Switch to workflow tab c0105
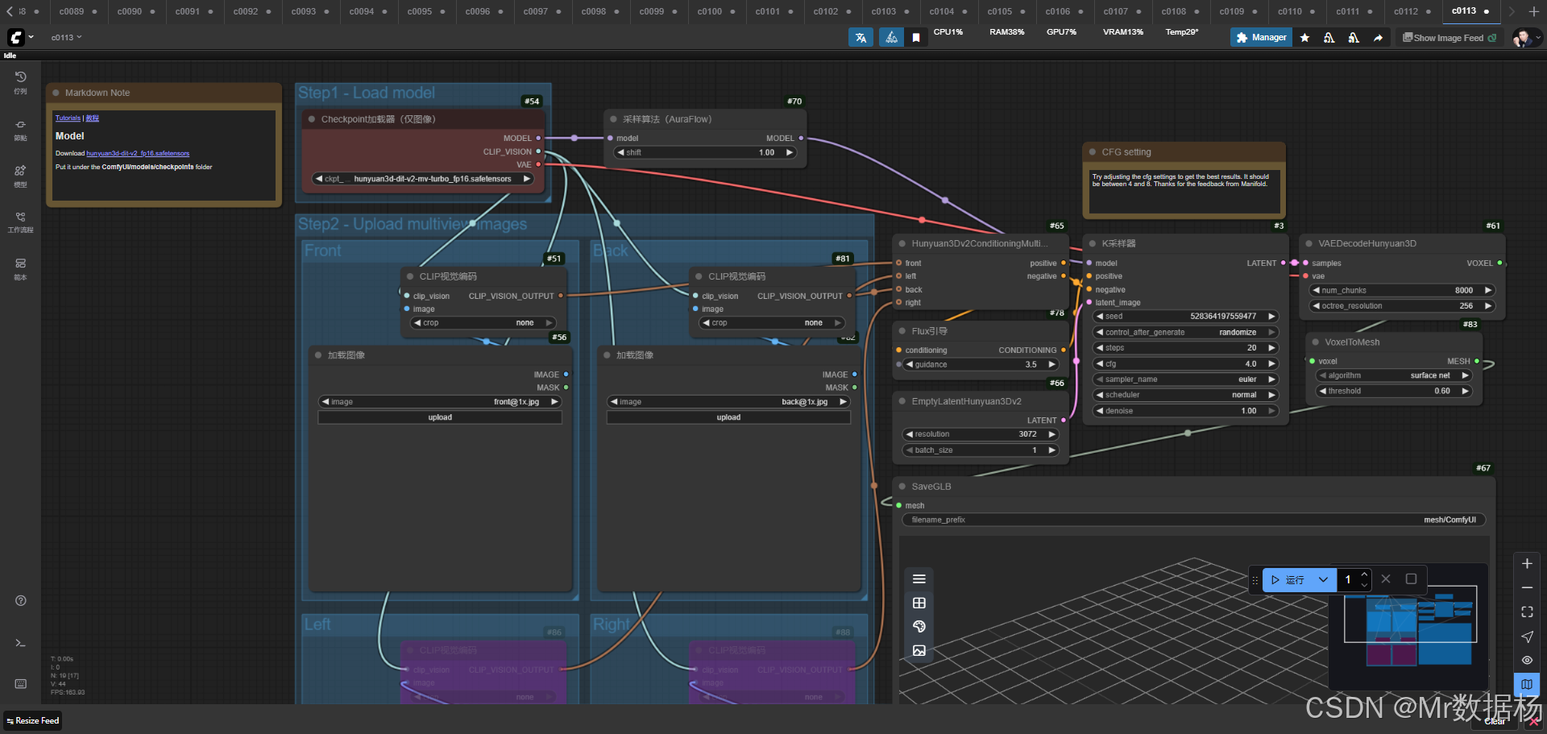The width and height of the screenshot is (1547, 734). (x=1000, y=11)
